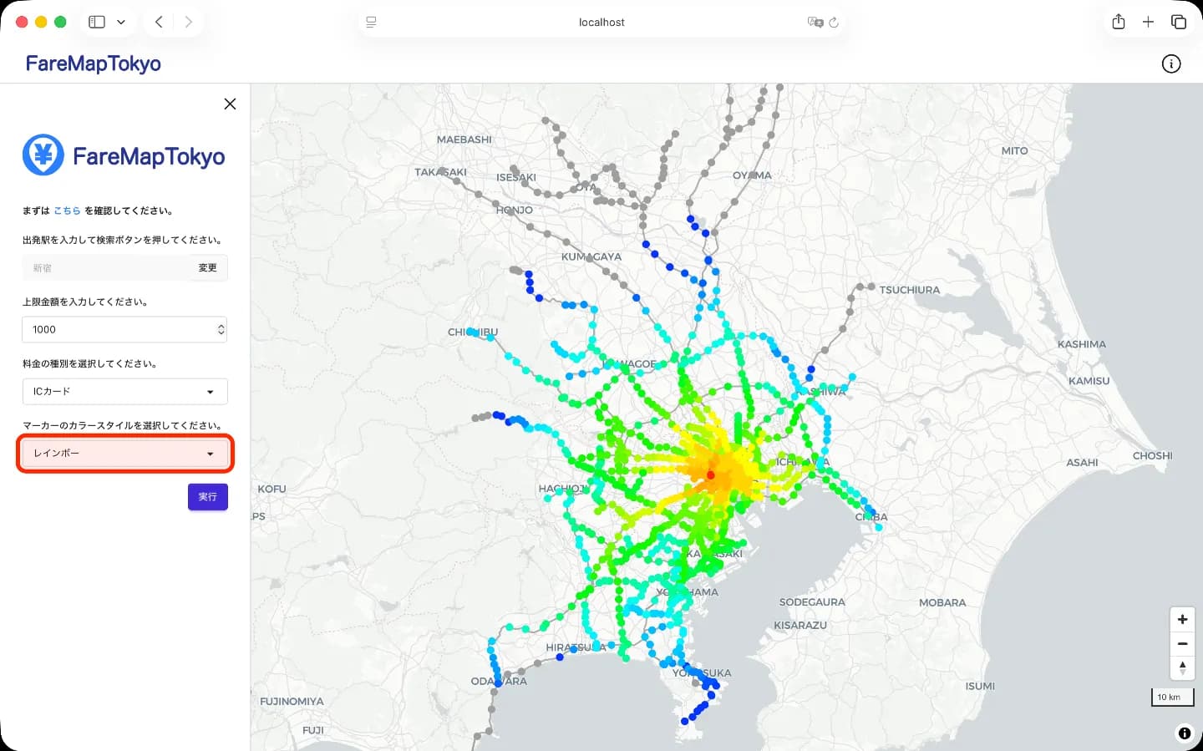Expand the sidebar chevron menu in Safari
This screenshot has width=1203, height=751.
[x=121, y=22]
